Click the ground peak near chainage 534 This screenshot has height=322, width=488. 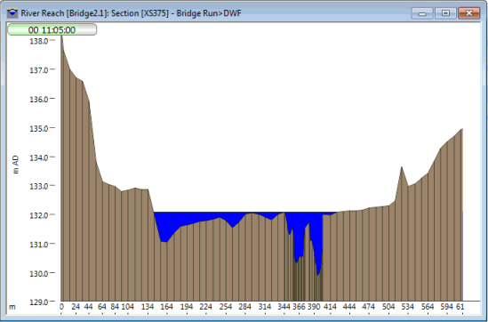pyautogui.click(x=402, y=167)
